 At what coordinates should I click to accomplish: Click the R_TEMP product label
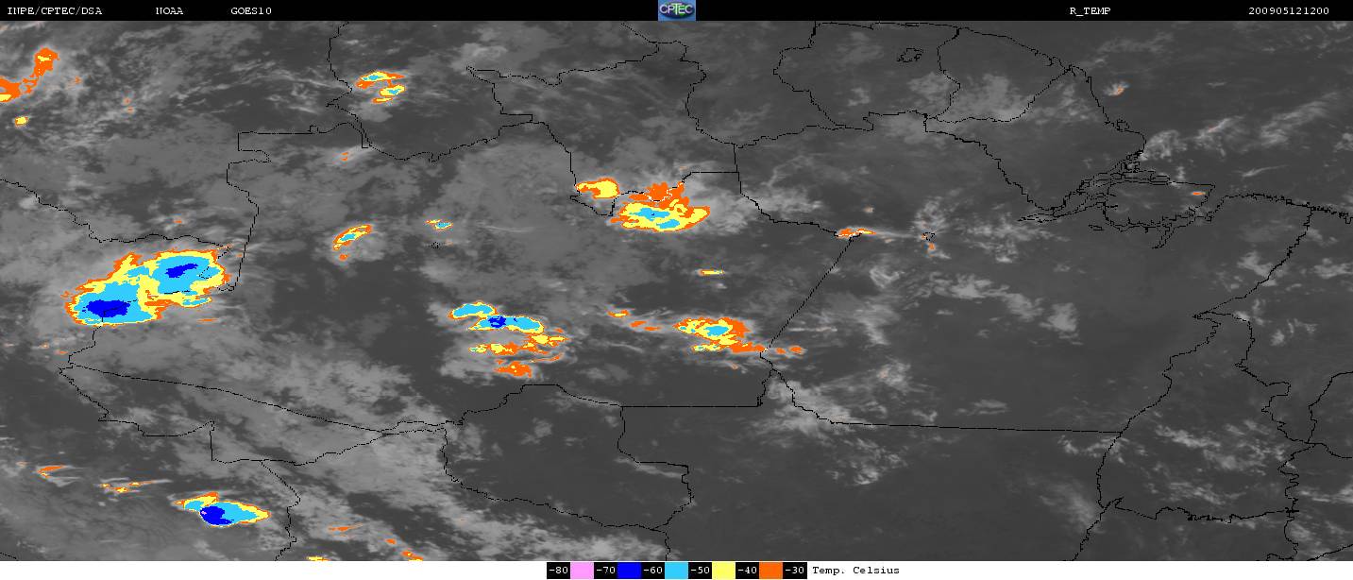click(1090, 10)
